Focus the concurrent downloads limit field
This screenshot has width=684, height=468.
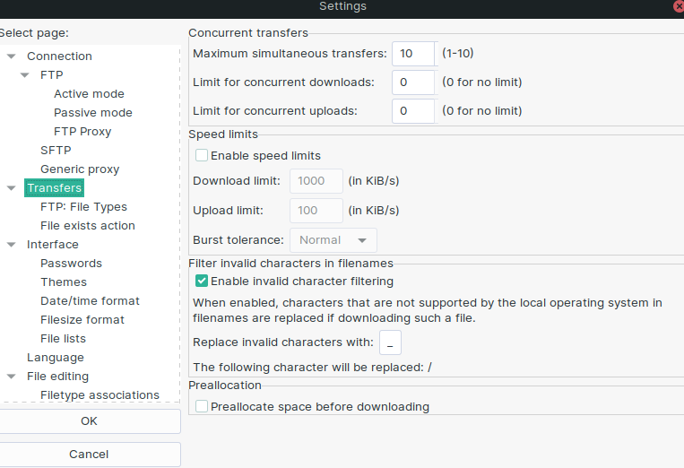tap(412, 82)
